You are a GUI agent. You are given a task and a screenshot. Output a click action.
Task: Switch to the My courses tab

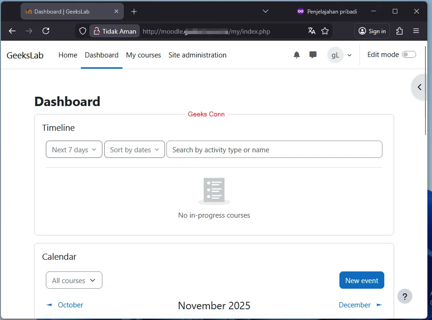[144, 55]
